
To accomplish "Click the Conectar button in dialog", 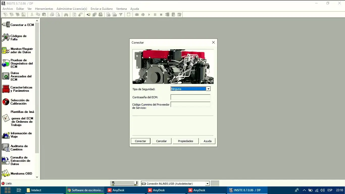I will click(x=140, y=141).
